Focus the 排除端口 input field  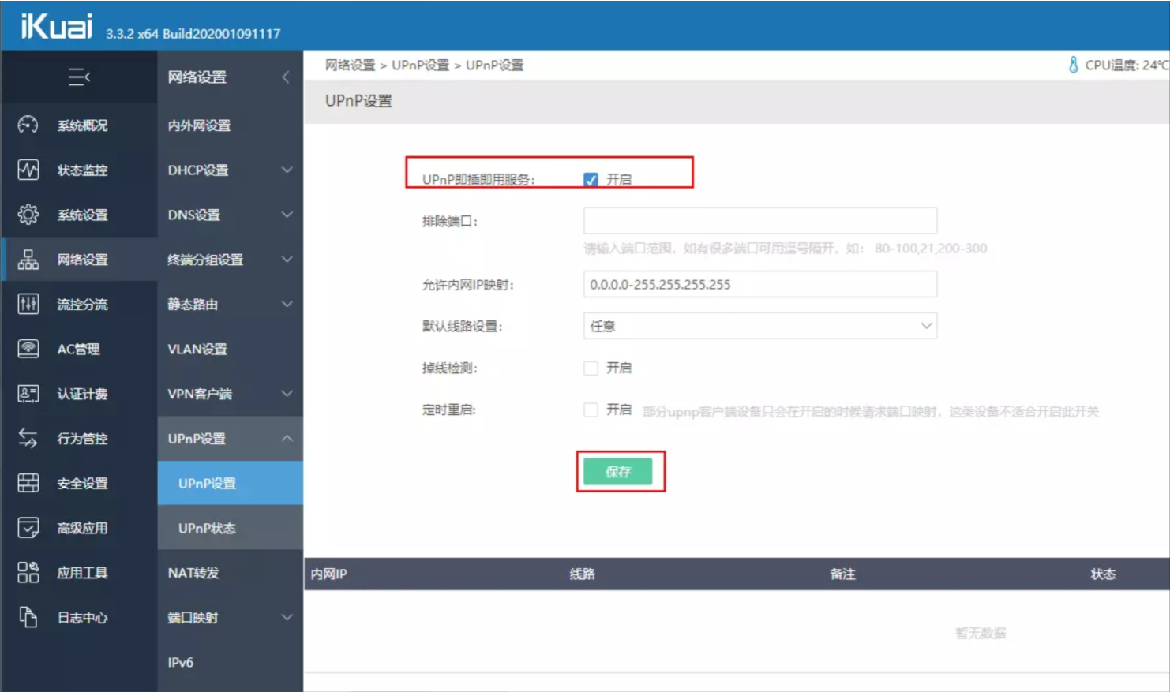coord(760,220)
